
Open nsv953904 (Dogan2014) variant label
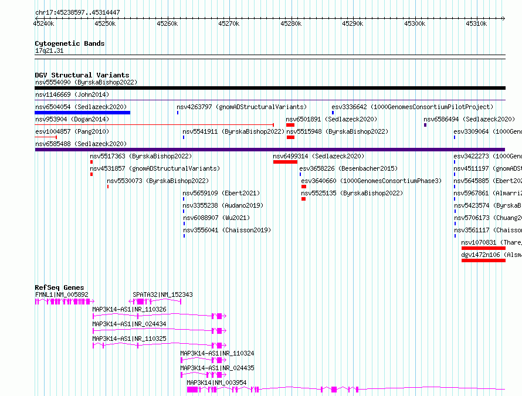72,119
